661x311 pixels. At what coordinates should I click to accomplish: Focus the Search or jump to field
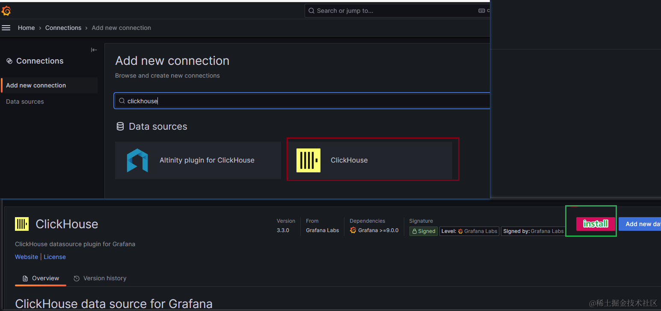[397, 11]
